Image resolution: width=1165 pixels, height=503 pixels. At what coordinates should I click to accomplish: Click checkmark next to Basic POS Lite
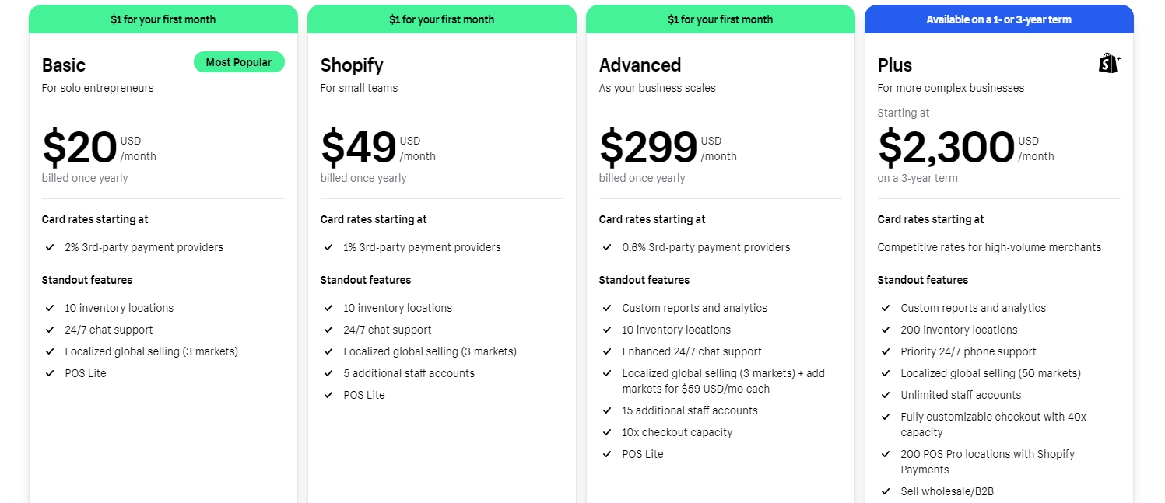(50, 373)
